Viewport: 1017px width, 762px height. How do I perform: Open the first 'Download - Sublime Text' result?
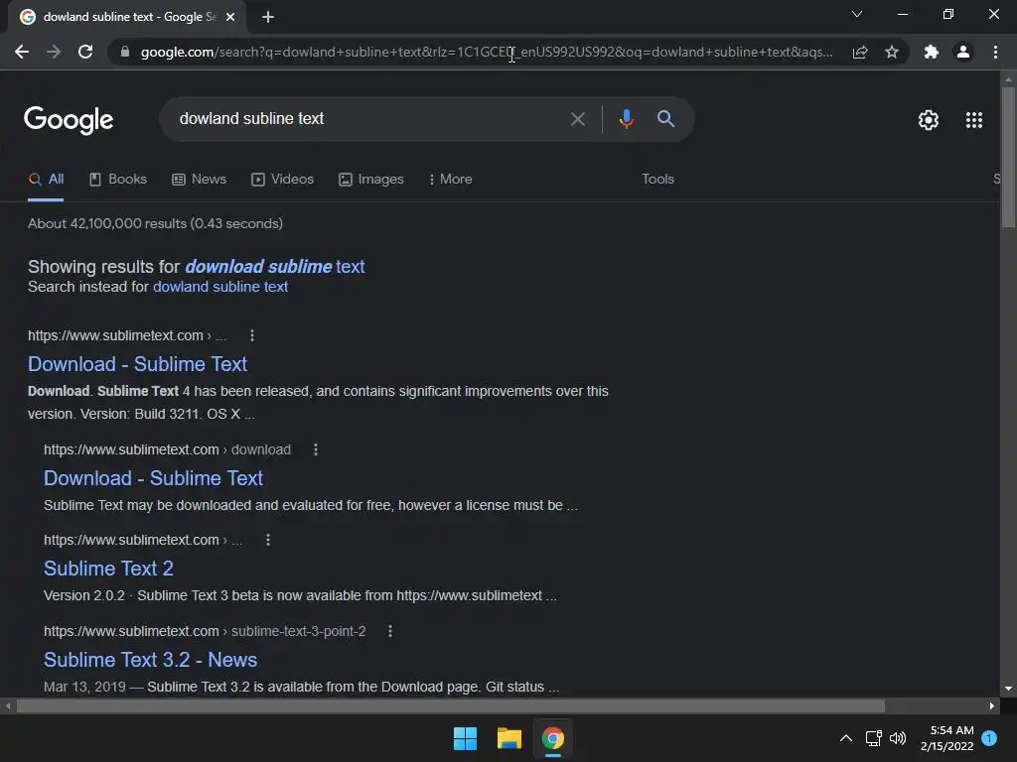137,364
